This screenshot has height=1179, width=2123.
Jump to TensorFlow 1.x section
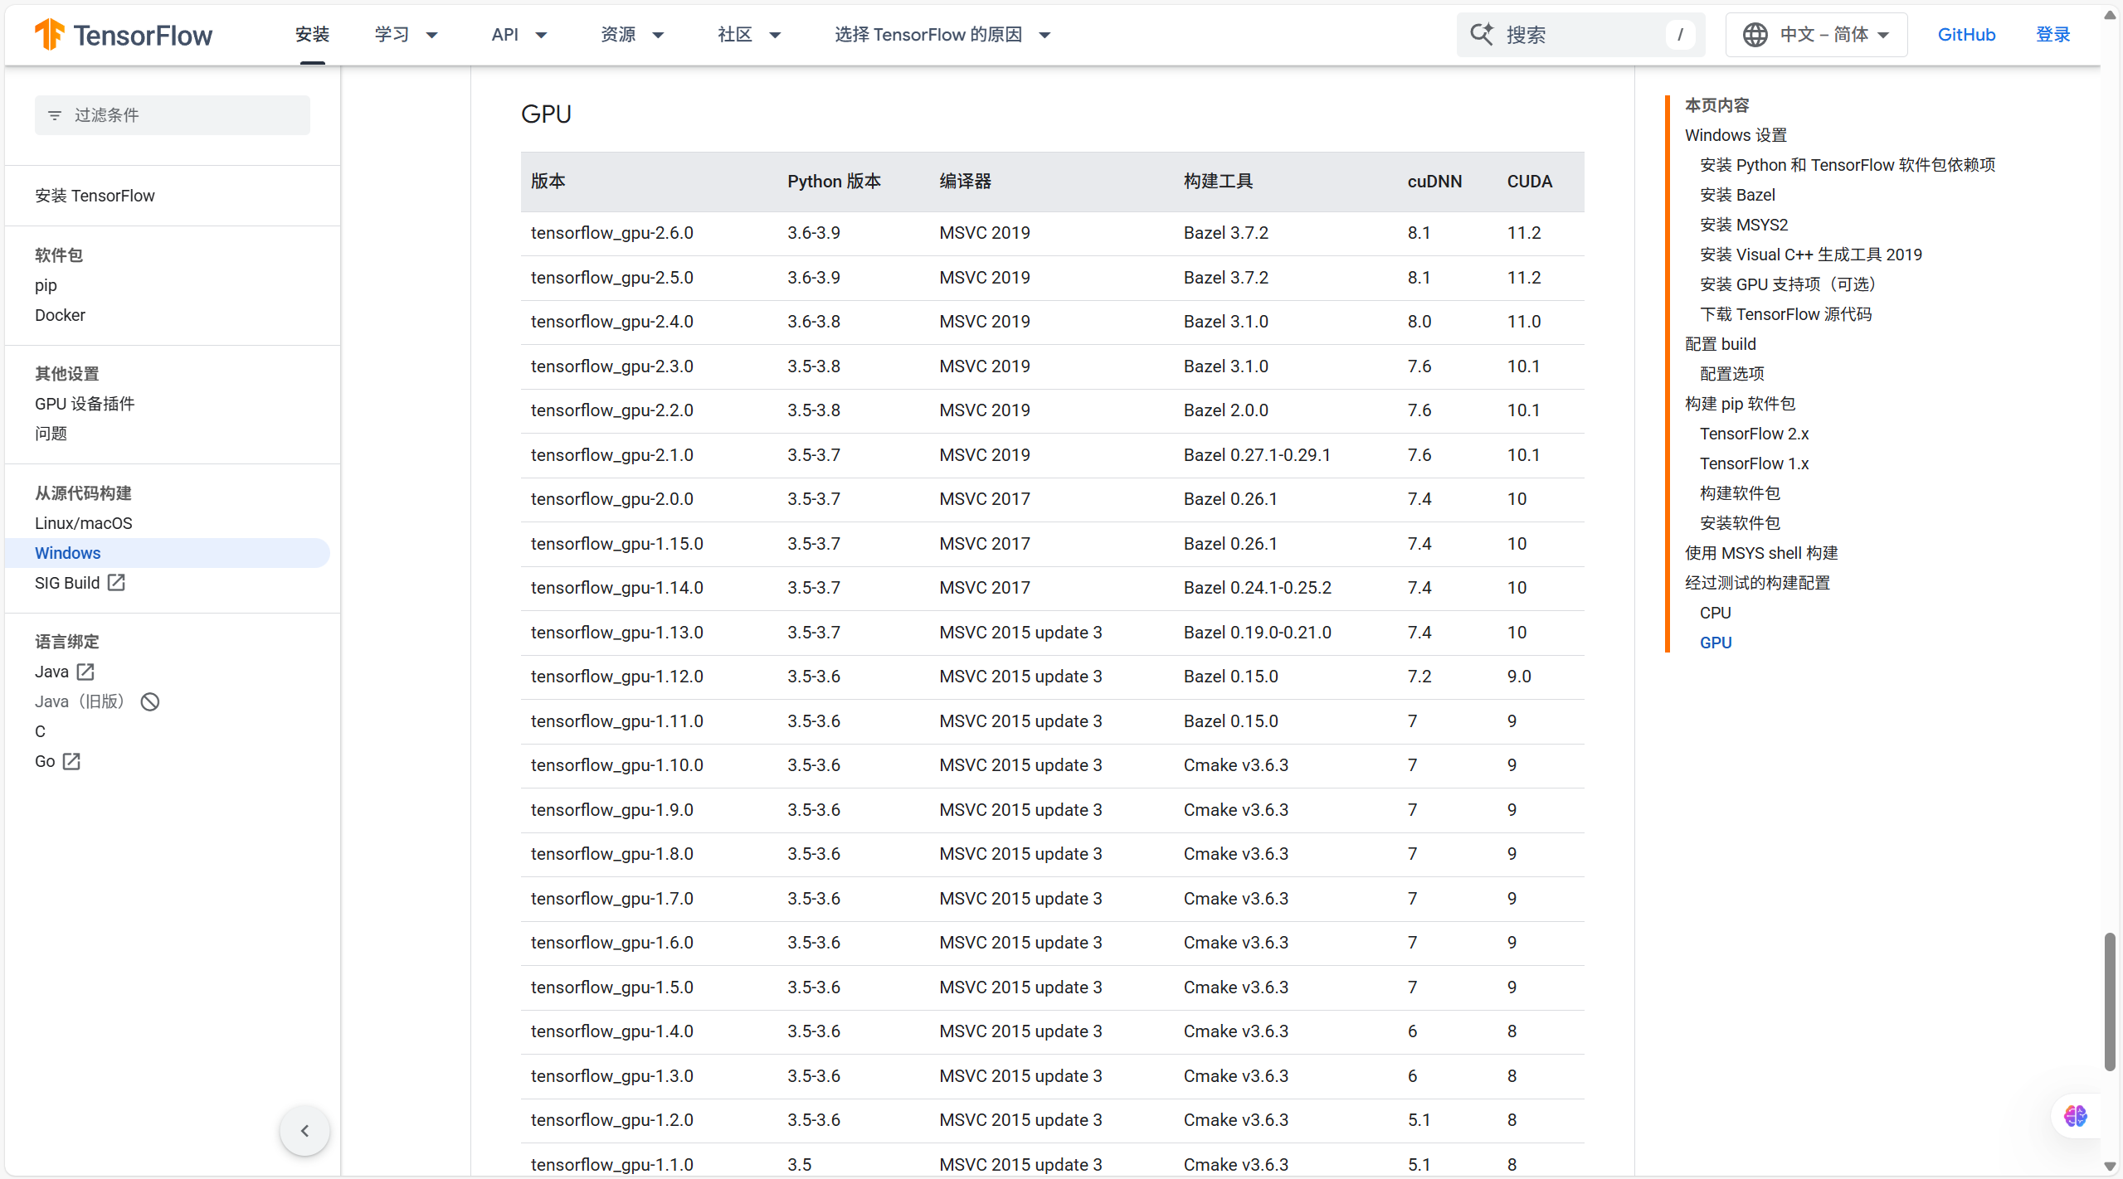coord(1754,463)
